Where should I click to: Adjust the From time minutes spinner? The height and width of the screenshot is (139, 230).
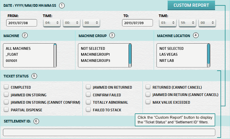pyautogui.click(x=71, y=23)
